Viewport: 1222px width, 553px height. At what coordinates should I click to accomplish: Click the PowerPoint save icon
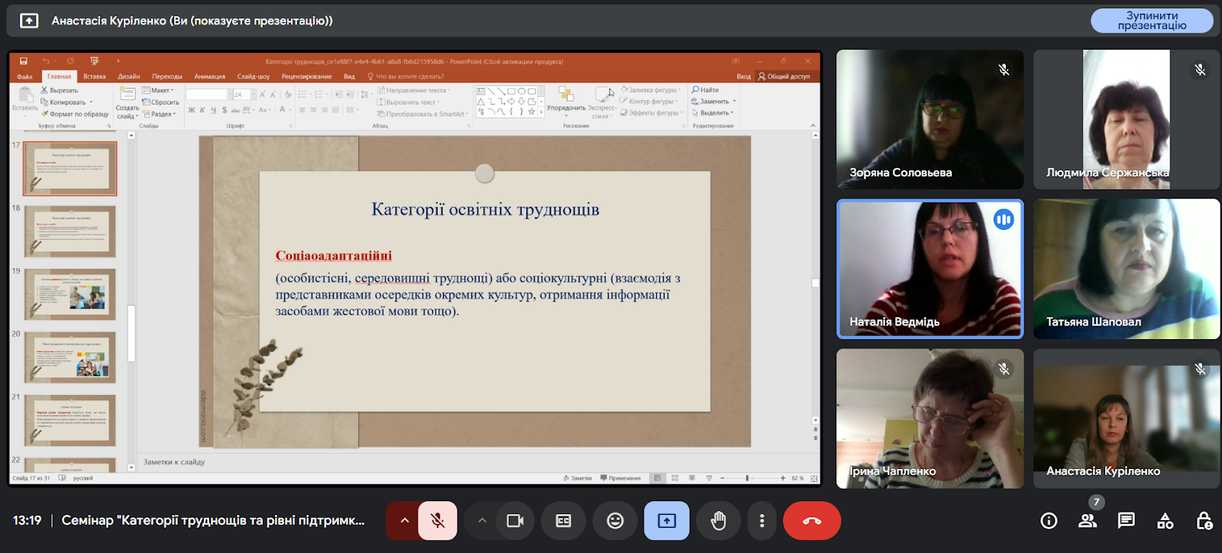pos(24,61)
